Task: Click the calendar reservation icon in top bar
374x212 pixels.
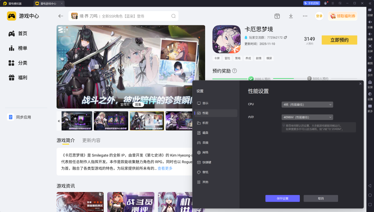Action: (277, 16)
